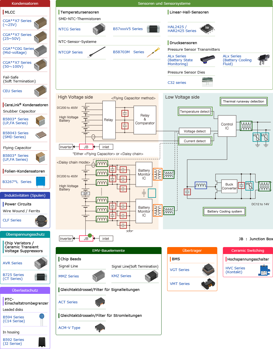Image resolution: width=273 pixels, height=349 pixels.
Task: Click the HVC Series contactor image
Action: click(x=263, y=270)
